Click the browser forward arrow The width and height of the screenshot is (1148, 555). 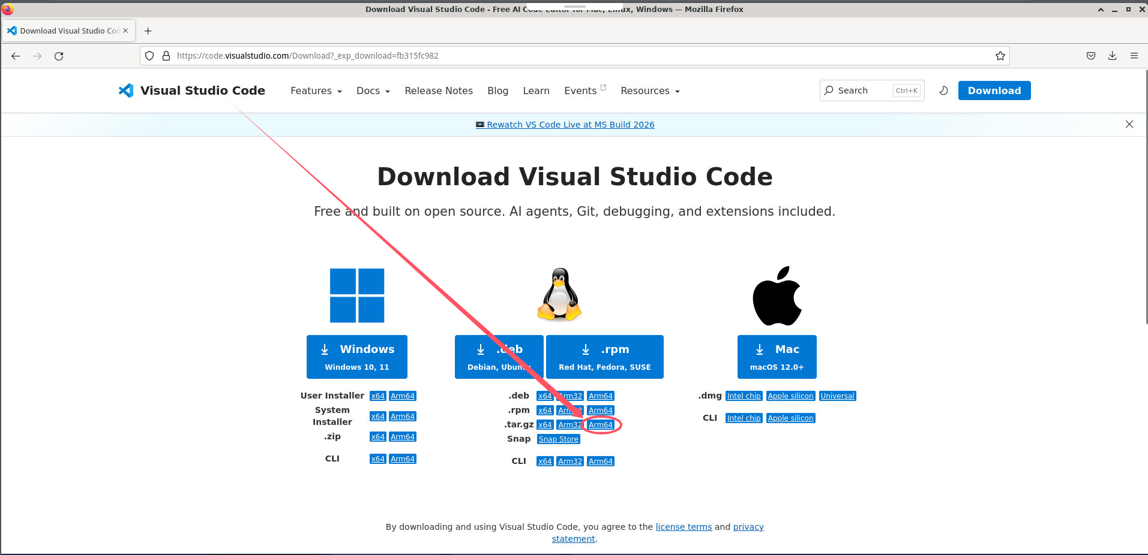37,56
